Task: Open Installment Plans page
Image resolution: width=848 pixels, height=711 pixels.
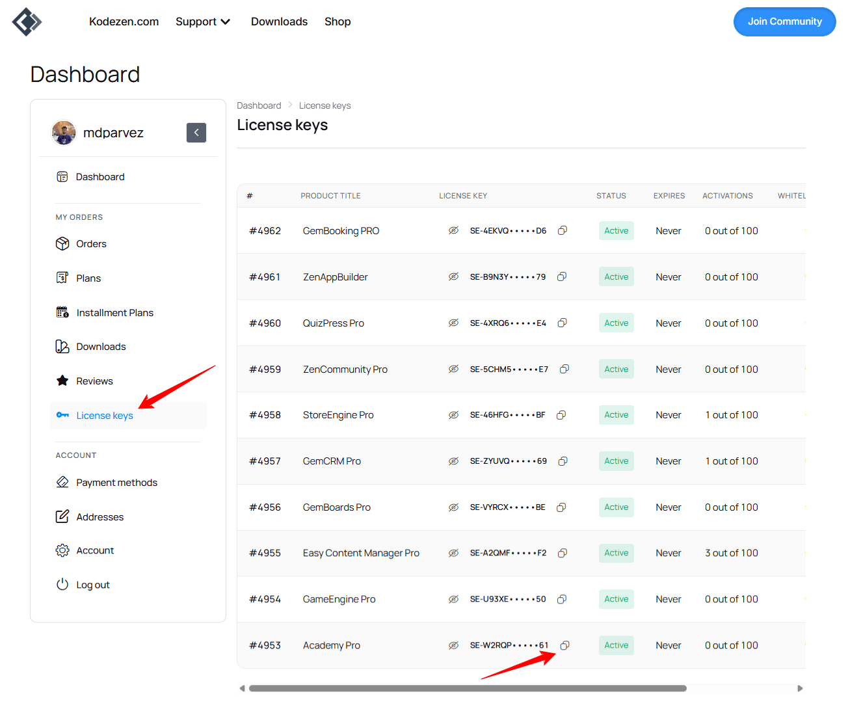Action: pyautogui.click(x=115, y=313)
